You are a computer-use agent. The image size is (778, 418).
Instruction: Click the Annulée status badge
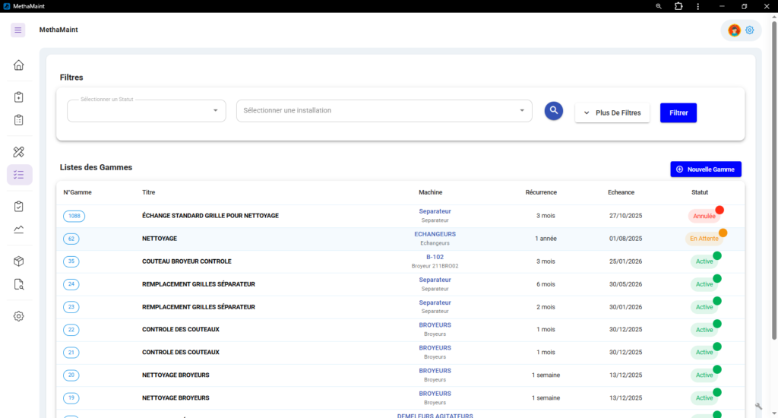(x=704, y=216)
